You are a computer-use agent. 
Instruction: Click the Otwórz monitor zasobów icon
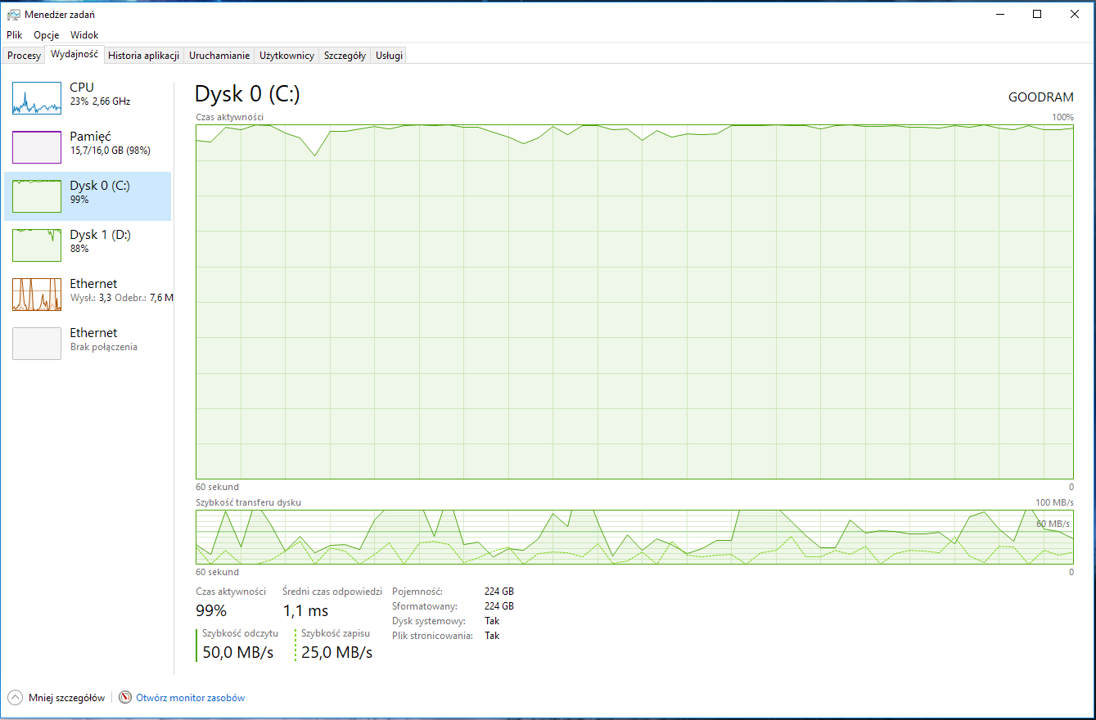(x=124, y=697)
